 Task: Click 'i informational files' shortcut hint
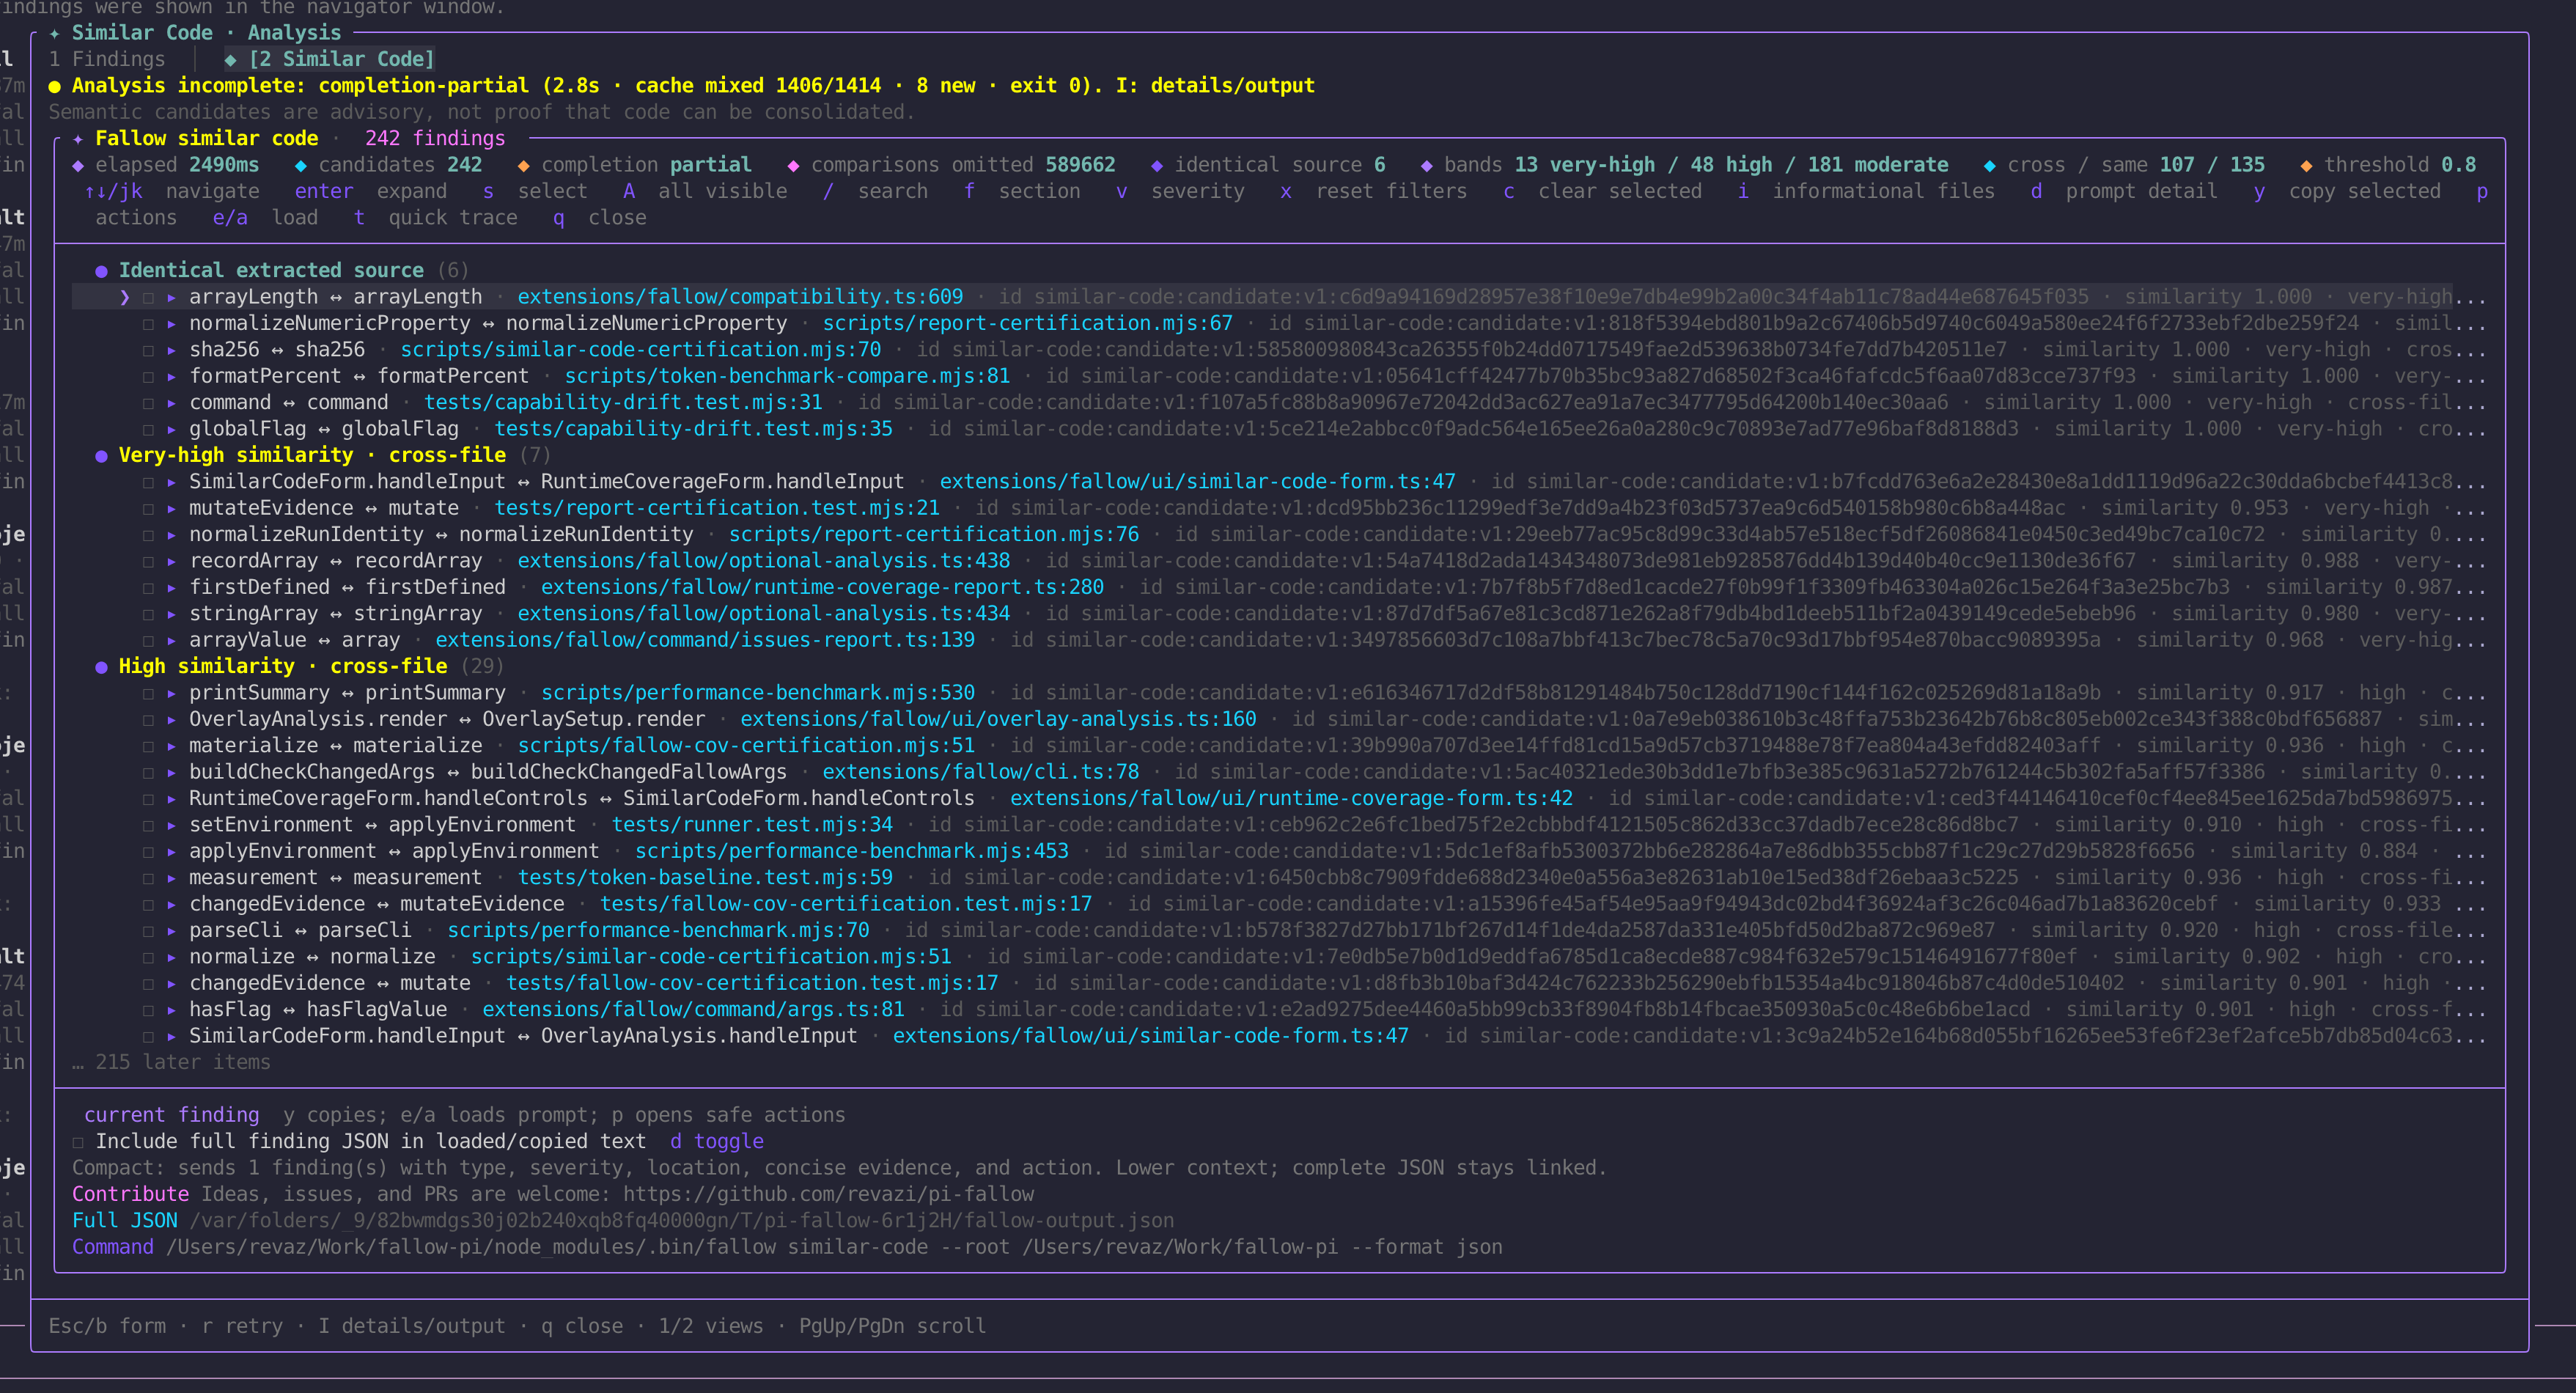click(x=1866, y=192)
